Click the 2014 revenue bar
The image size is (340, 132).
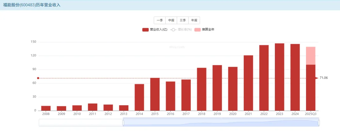pos(139,98)
